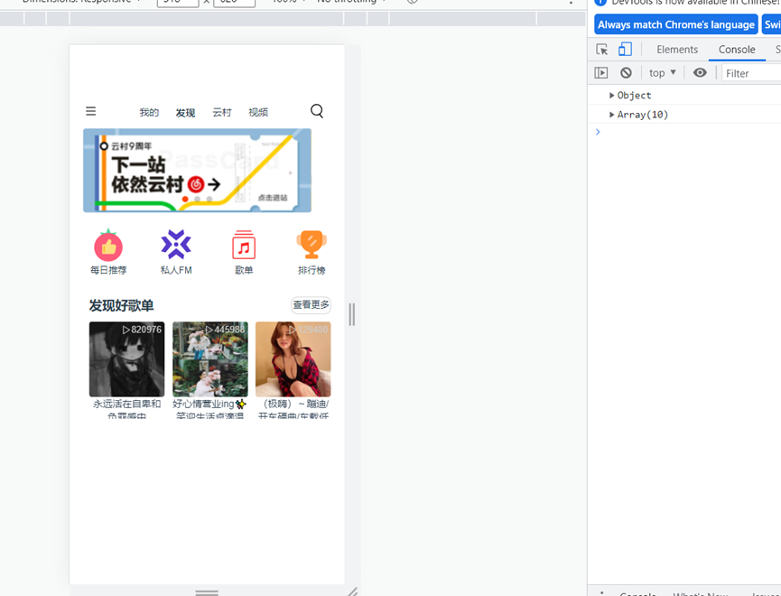Click the NetEase red logo on banner
This screenshot has width=781, height=596.
(196, 184)
